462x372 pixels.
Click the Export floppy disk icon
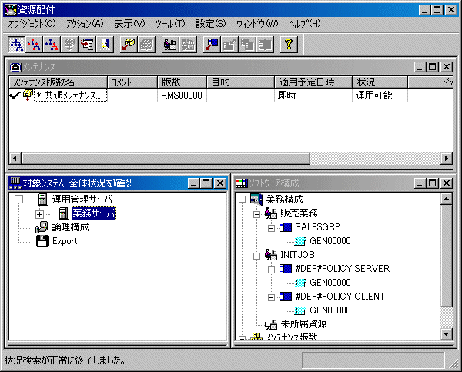(42, 241)
